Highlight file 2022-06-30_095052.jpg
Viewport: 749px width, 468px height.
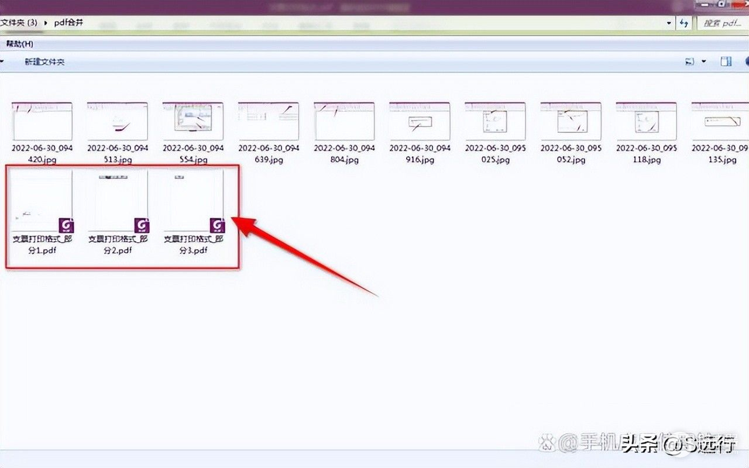[571, 133]
